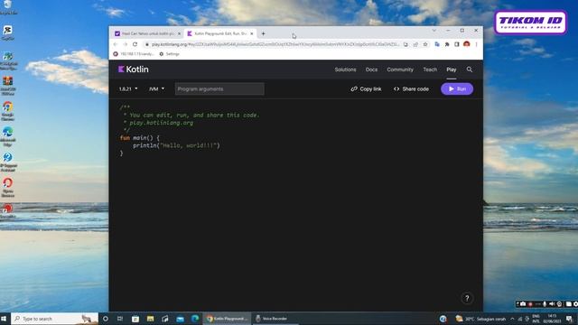Image resolution: width=578 pixels, height=325 pixels.
Task: Open the Share code option
Action: coord(411,88)
